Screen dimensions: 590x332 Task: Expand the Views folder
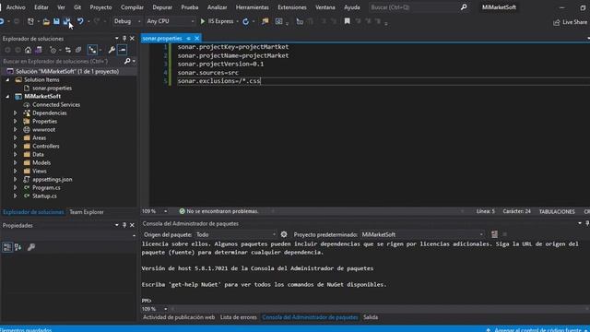(x=16, y=171)
